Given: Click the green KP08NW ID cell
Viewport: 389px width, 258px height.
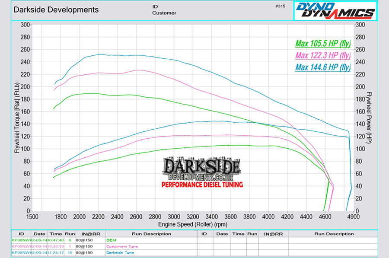Looking at the screenshot, I should pos(21,240).
